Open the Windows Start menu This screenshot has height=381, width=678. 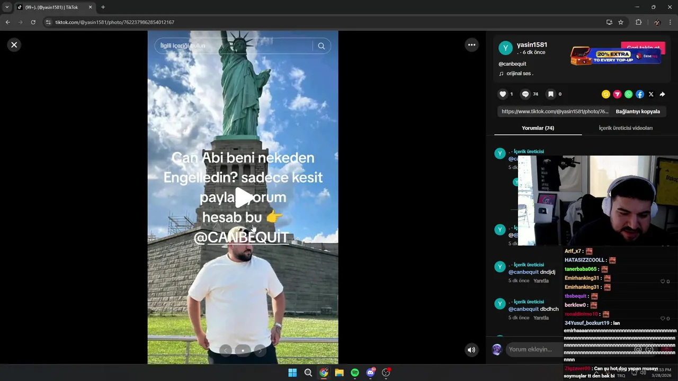pos(292,373)
